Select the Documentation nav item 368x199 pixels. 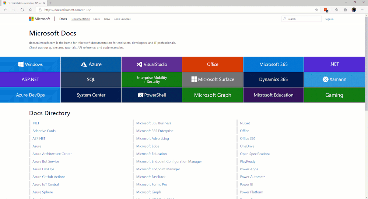[81, 19]
